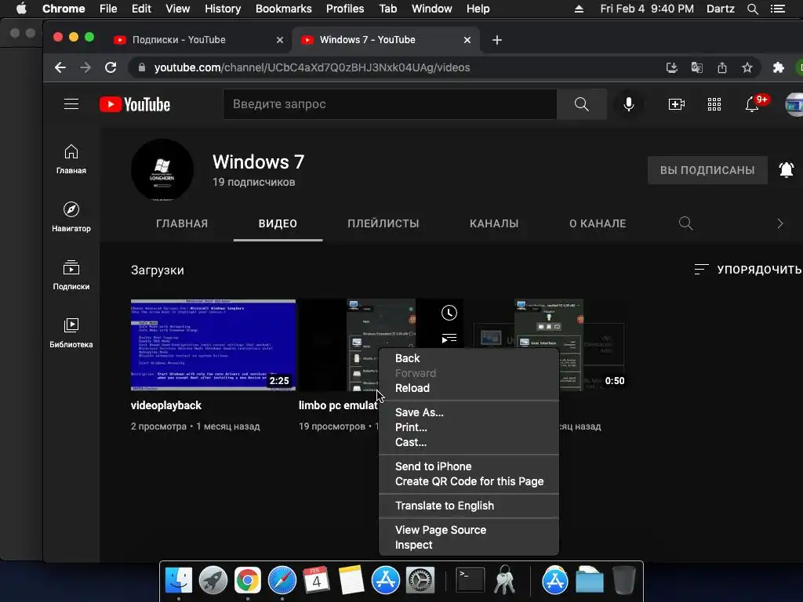Click the address bar URL

click(x=312, y=67)
